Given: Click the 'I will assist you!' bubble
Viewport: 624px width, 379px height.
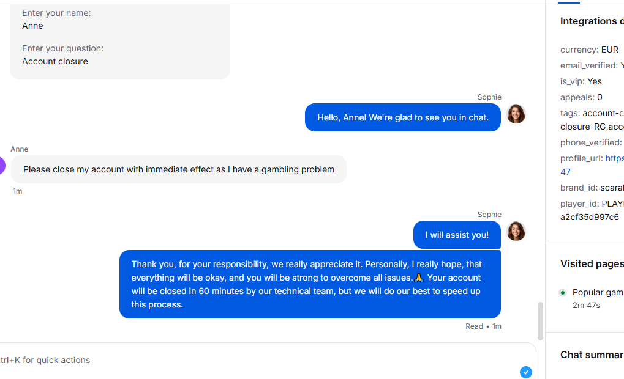Looking at the screenshot, I should 457,235.
